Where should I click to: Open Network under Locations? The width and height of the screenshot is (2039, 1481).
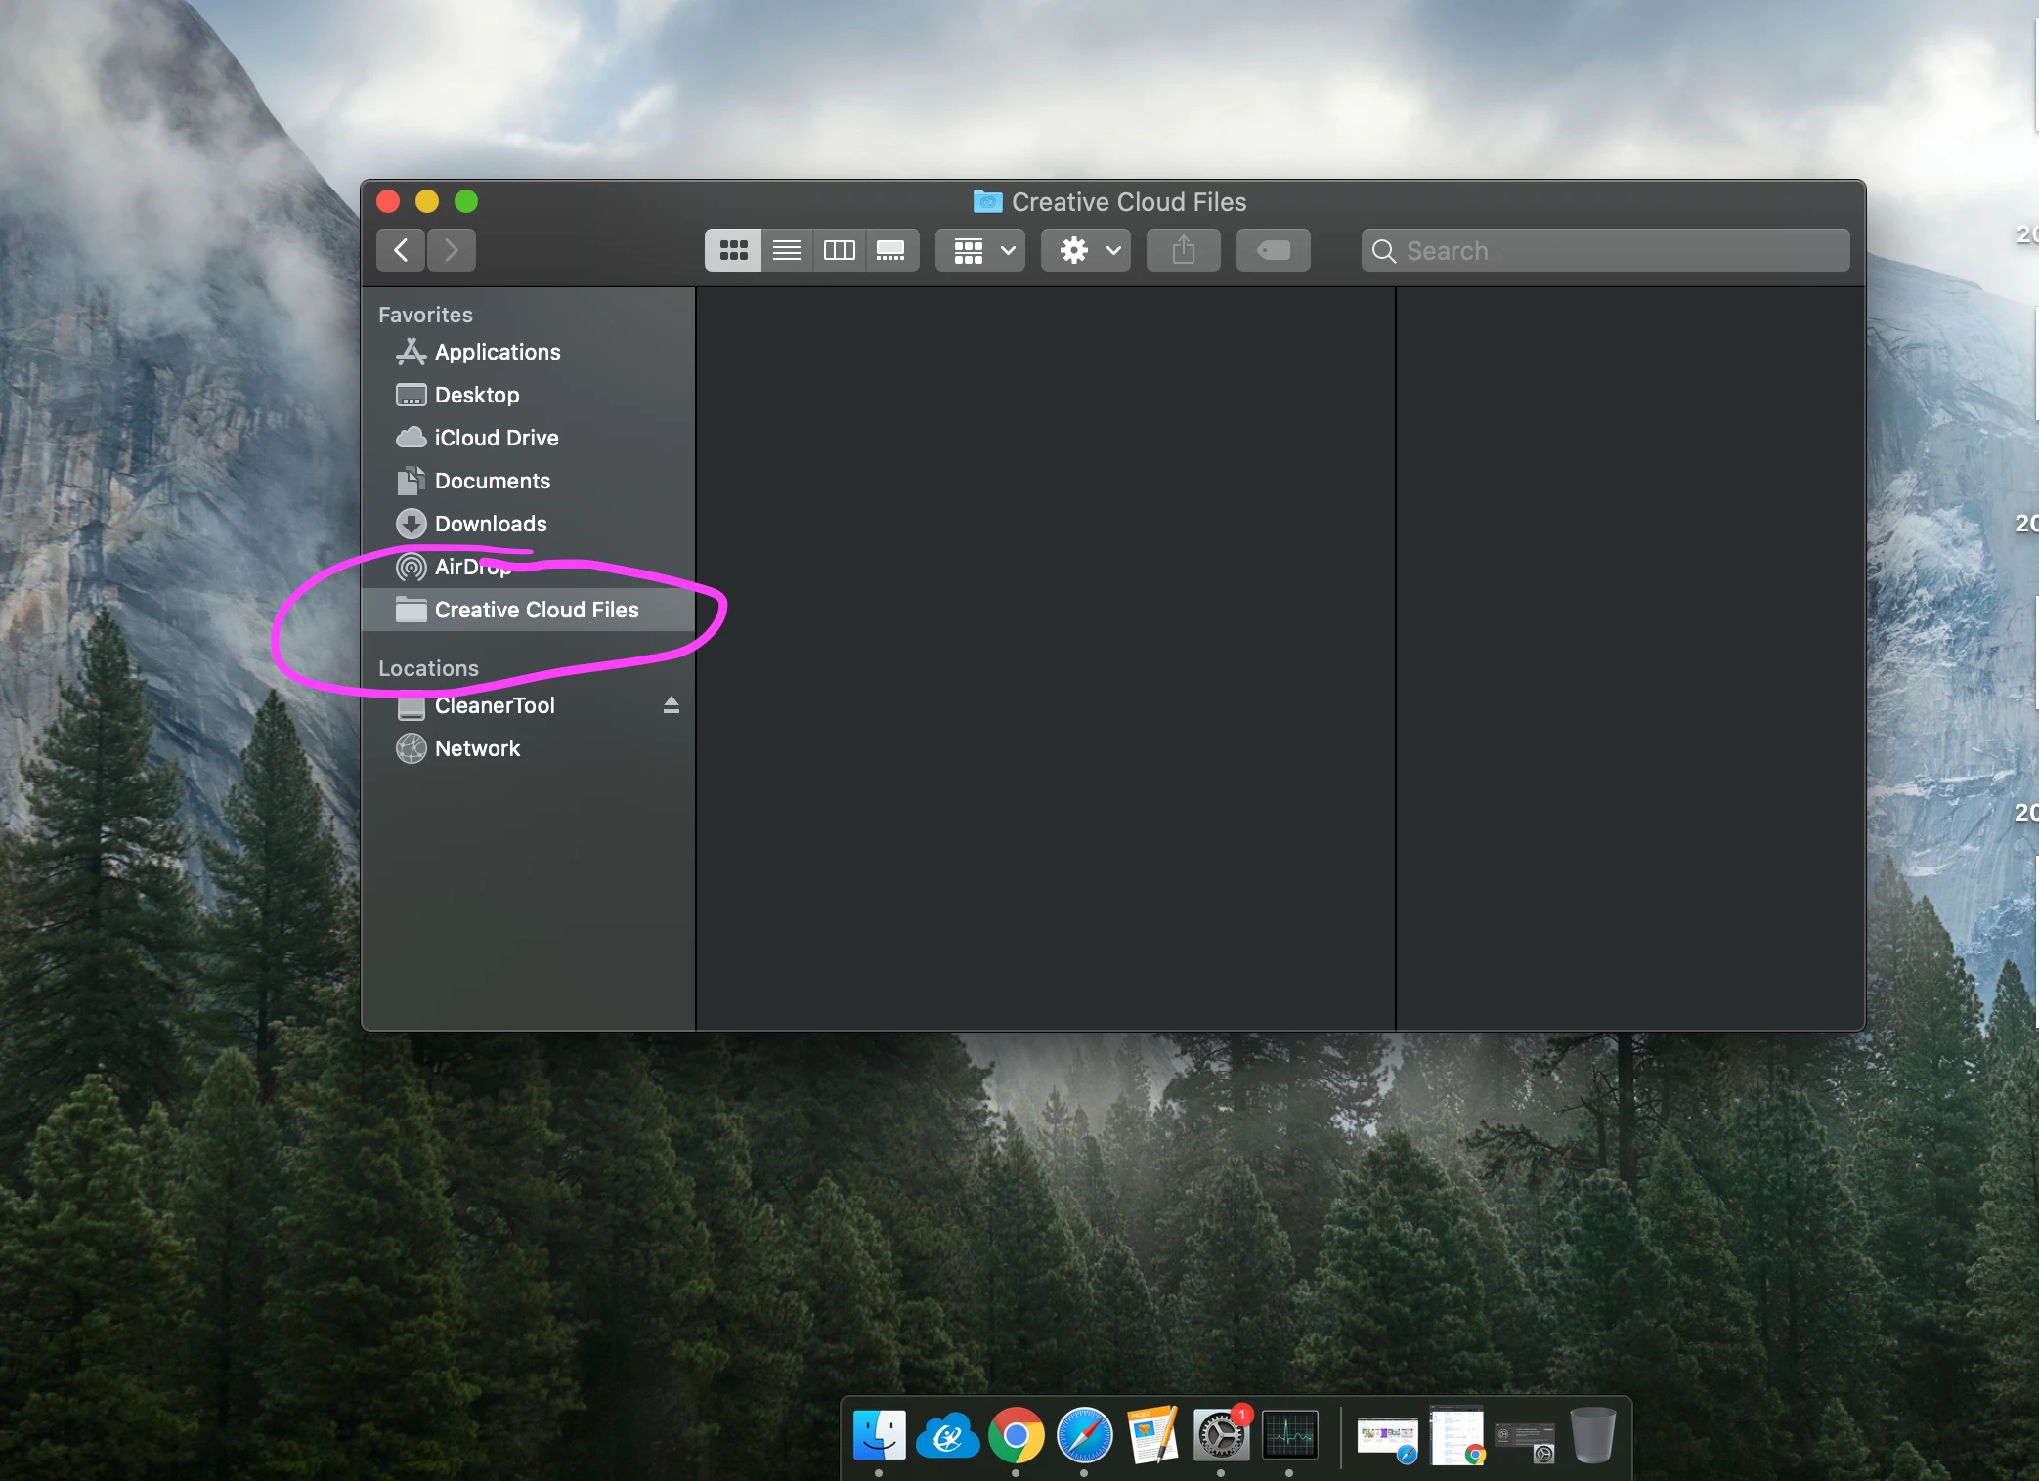pos(477,748)
